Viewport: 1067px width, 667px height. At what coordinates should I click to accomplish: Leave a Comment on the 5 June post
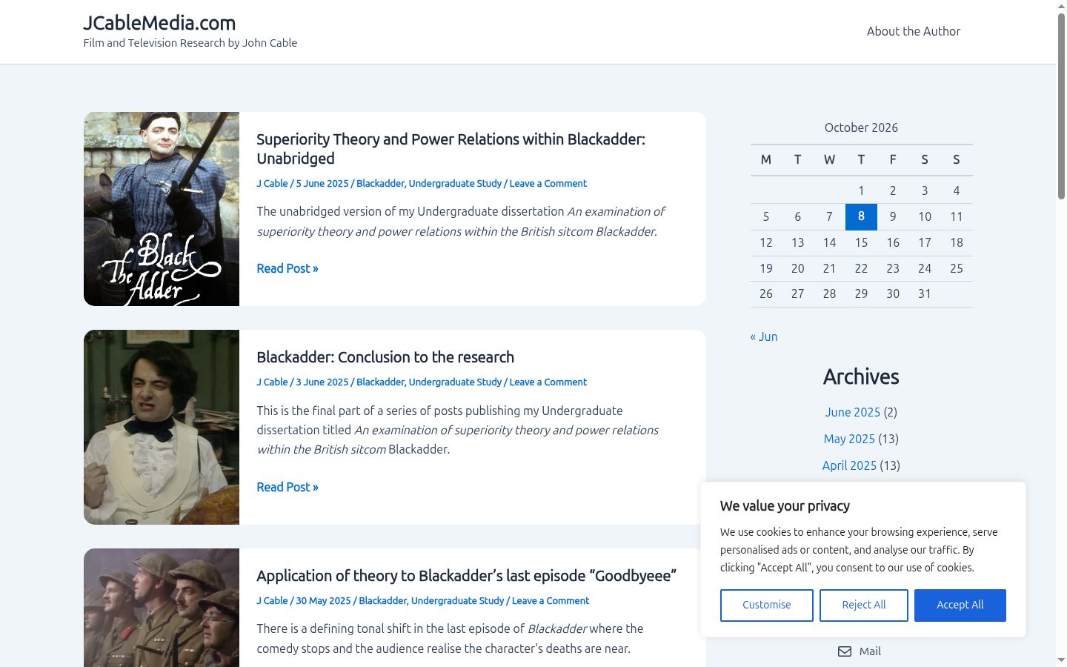coord(548,183)
